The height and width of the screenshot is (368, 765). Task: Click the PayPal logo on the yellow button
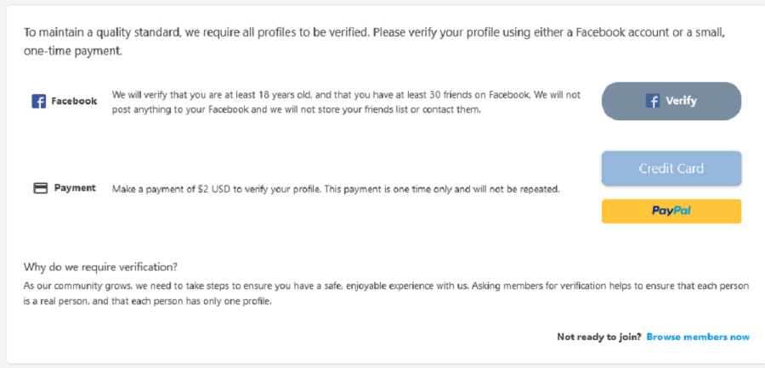[671, 211]
